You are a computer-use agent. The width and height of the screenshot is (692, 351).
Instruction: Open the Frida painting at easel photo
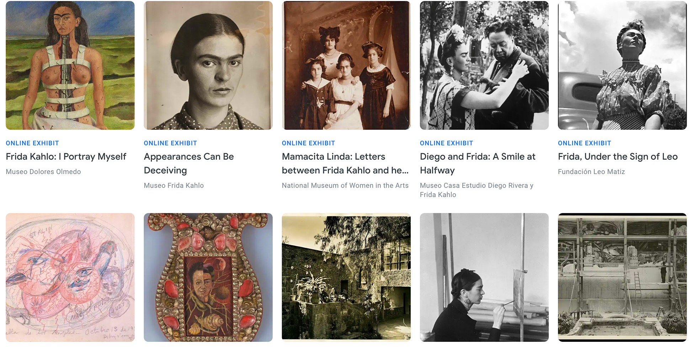(x=484, y=277)
